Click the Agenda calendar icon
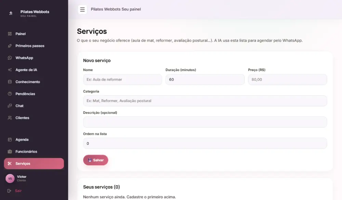Image resolution: width=342 pixels, height=200 pixels. (x=10, y=140)
